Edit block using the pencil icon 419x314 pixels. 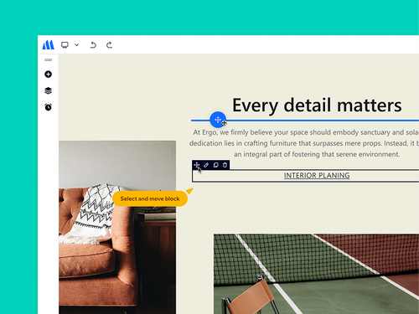pos(206,165)
